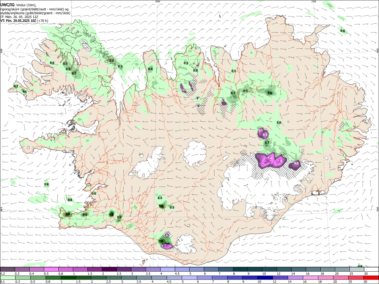Pick the darkest purple 2–2.5 snow scale swatch
The width and height of the screenshot is (379, 284).
pyautogui.click(x=109, y=269)
